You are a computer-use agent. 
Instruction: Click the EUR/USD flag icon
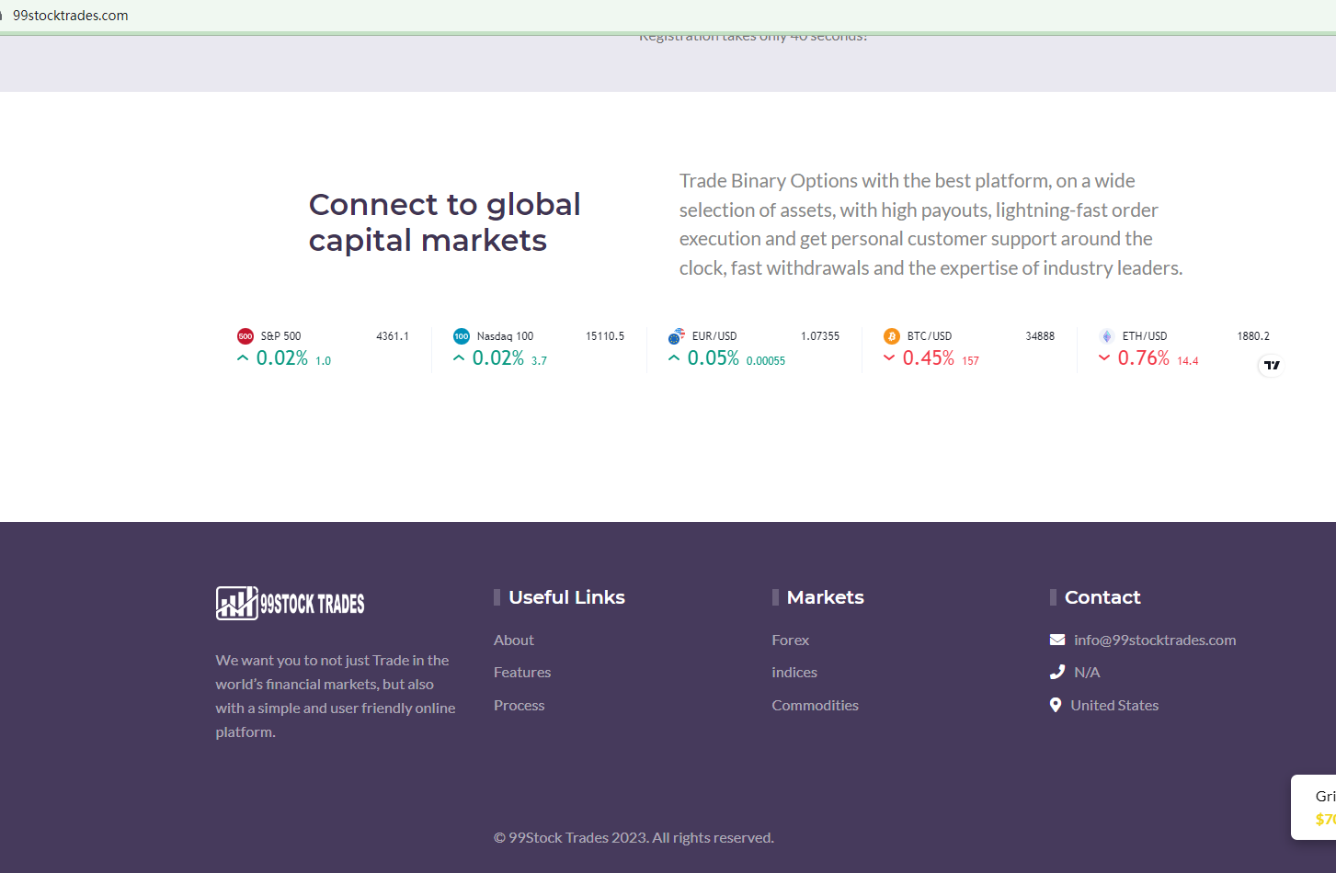point(677,336)
